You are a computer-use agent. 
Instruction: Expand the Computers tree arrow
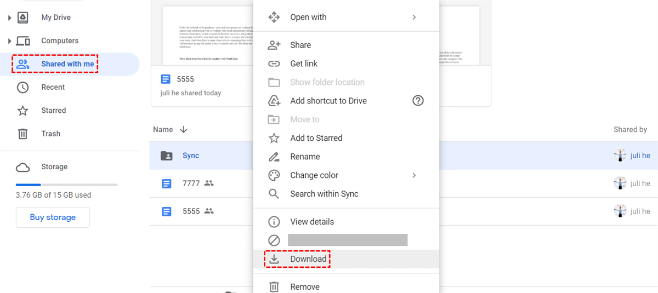click(x=9, y=41)
